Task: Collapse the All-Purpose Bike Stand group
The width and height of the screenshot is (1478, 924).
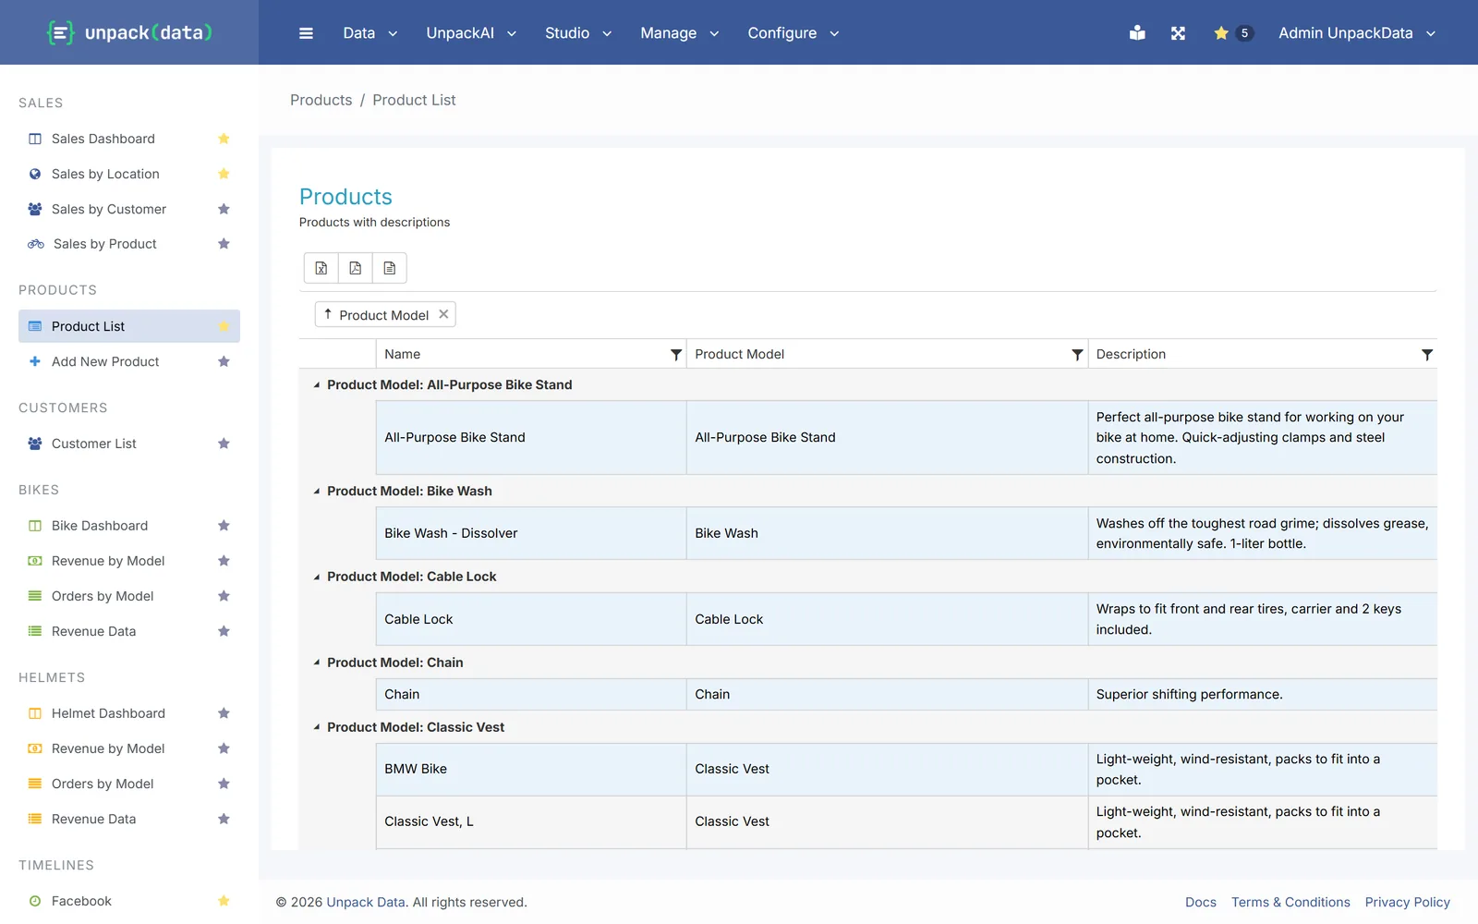Action: (x=316, y=385)
